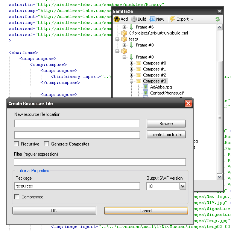Click the Compose #2 folder icon
This screenshot has width=231, height=231.
138,75
